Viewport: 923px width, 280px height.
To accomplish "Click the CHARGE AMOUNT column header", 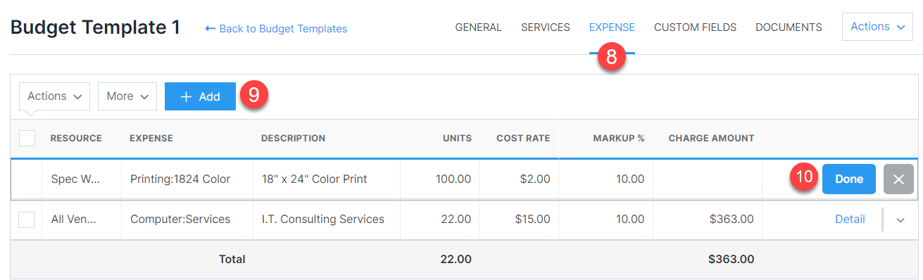I will pos(711,138).
